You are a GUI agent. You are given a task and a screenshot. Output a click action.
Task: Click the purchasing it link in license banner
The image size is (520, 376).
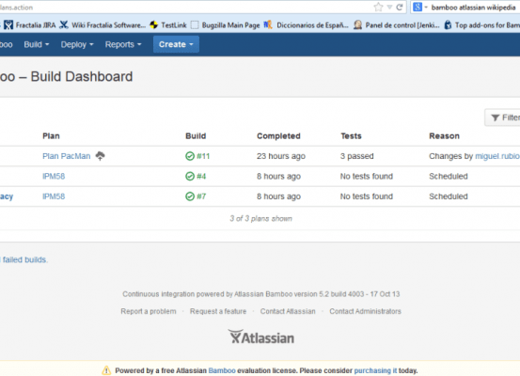(x=375, y=370)
